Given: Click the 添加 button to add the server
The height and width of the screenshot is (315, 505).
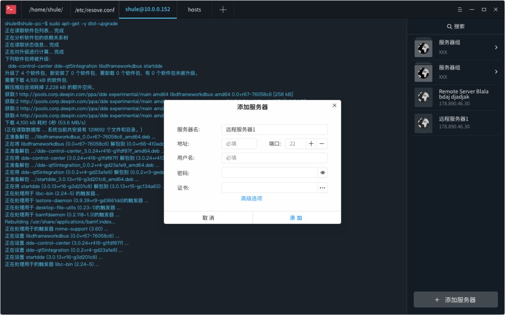Looking at the screenshot, I should tap(296, 217).
